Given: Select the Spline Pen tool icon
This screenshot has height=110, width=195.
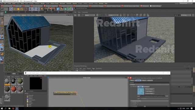Looking at the screenshot, I should click(x=62, y=9).
